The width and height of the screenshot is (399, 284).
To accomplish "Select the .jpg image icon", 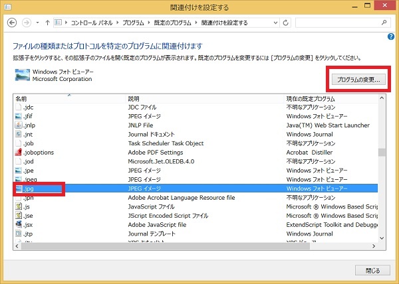I will [19, 188].
